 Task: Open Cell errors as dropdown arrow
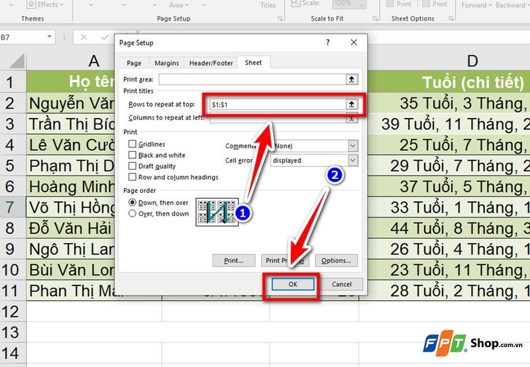(352, 160)
